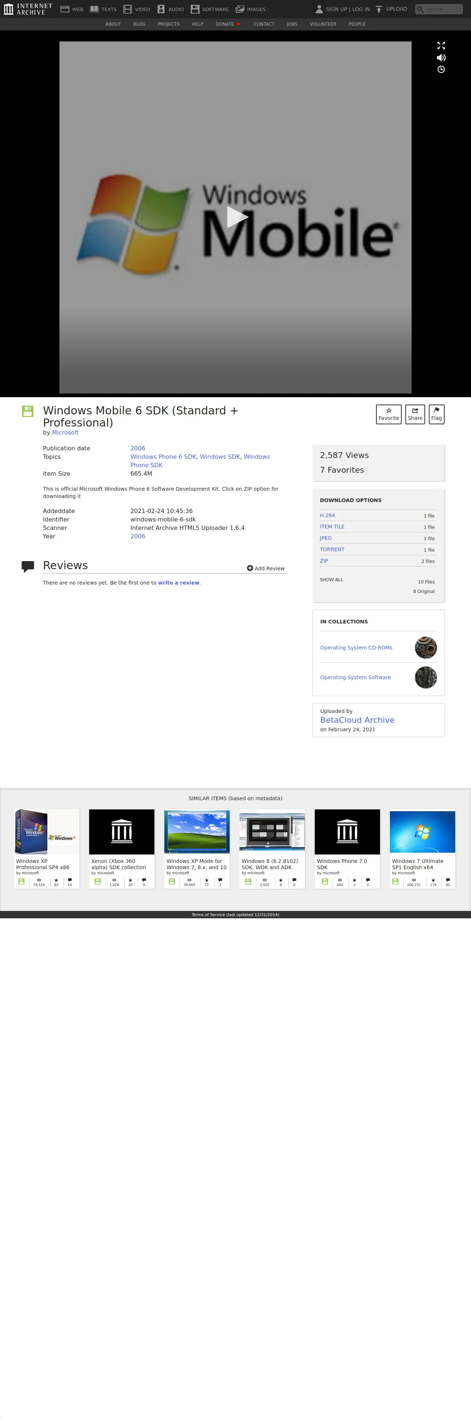This screenshot has width=471, height=1420.
Task: Download the JPEG file
Action: (x=326, y=538)
